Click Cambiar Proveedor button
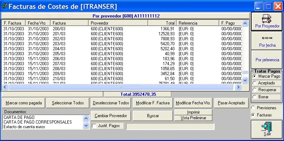The width and height of the screenshot is (284, 141). (111, 116)
